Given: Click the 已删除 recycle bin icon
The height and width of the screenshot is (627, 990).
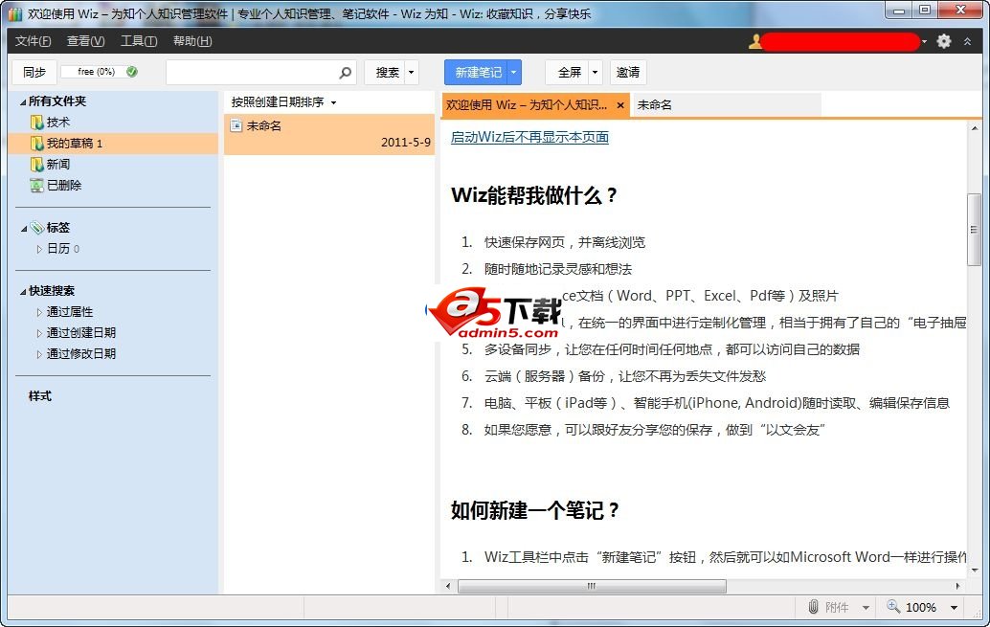Looking at the screenshot, I should click(x=37, y=186).
